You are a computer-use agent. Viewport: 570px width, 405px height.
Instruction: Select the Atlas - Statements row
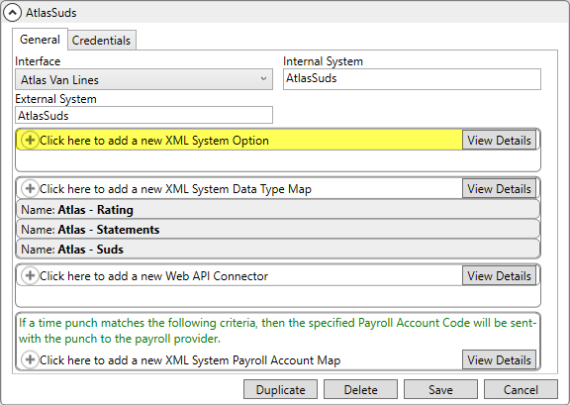[x=278, y=230]
